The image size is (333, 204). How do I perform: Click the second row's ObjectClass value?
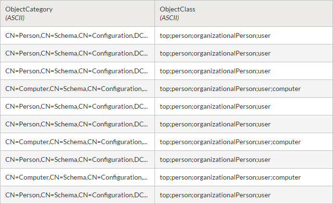pyautogui.click(x=215, y=53)
